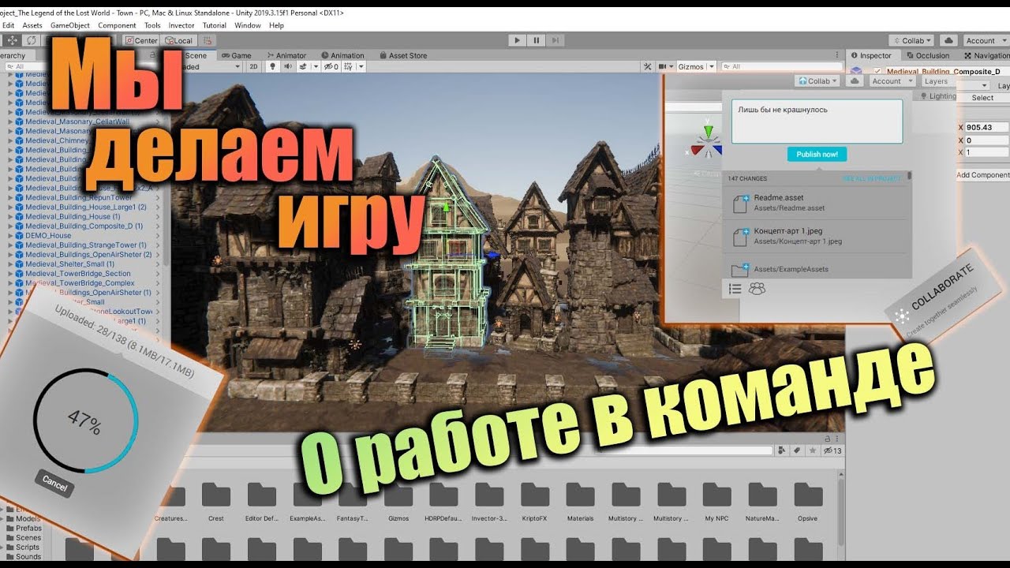The width and height of the screenshot is (1010, 568).
Task: Toggle the Gizmos button
Action: click(690, 67)
